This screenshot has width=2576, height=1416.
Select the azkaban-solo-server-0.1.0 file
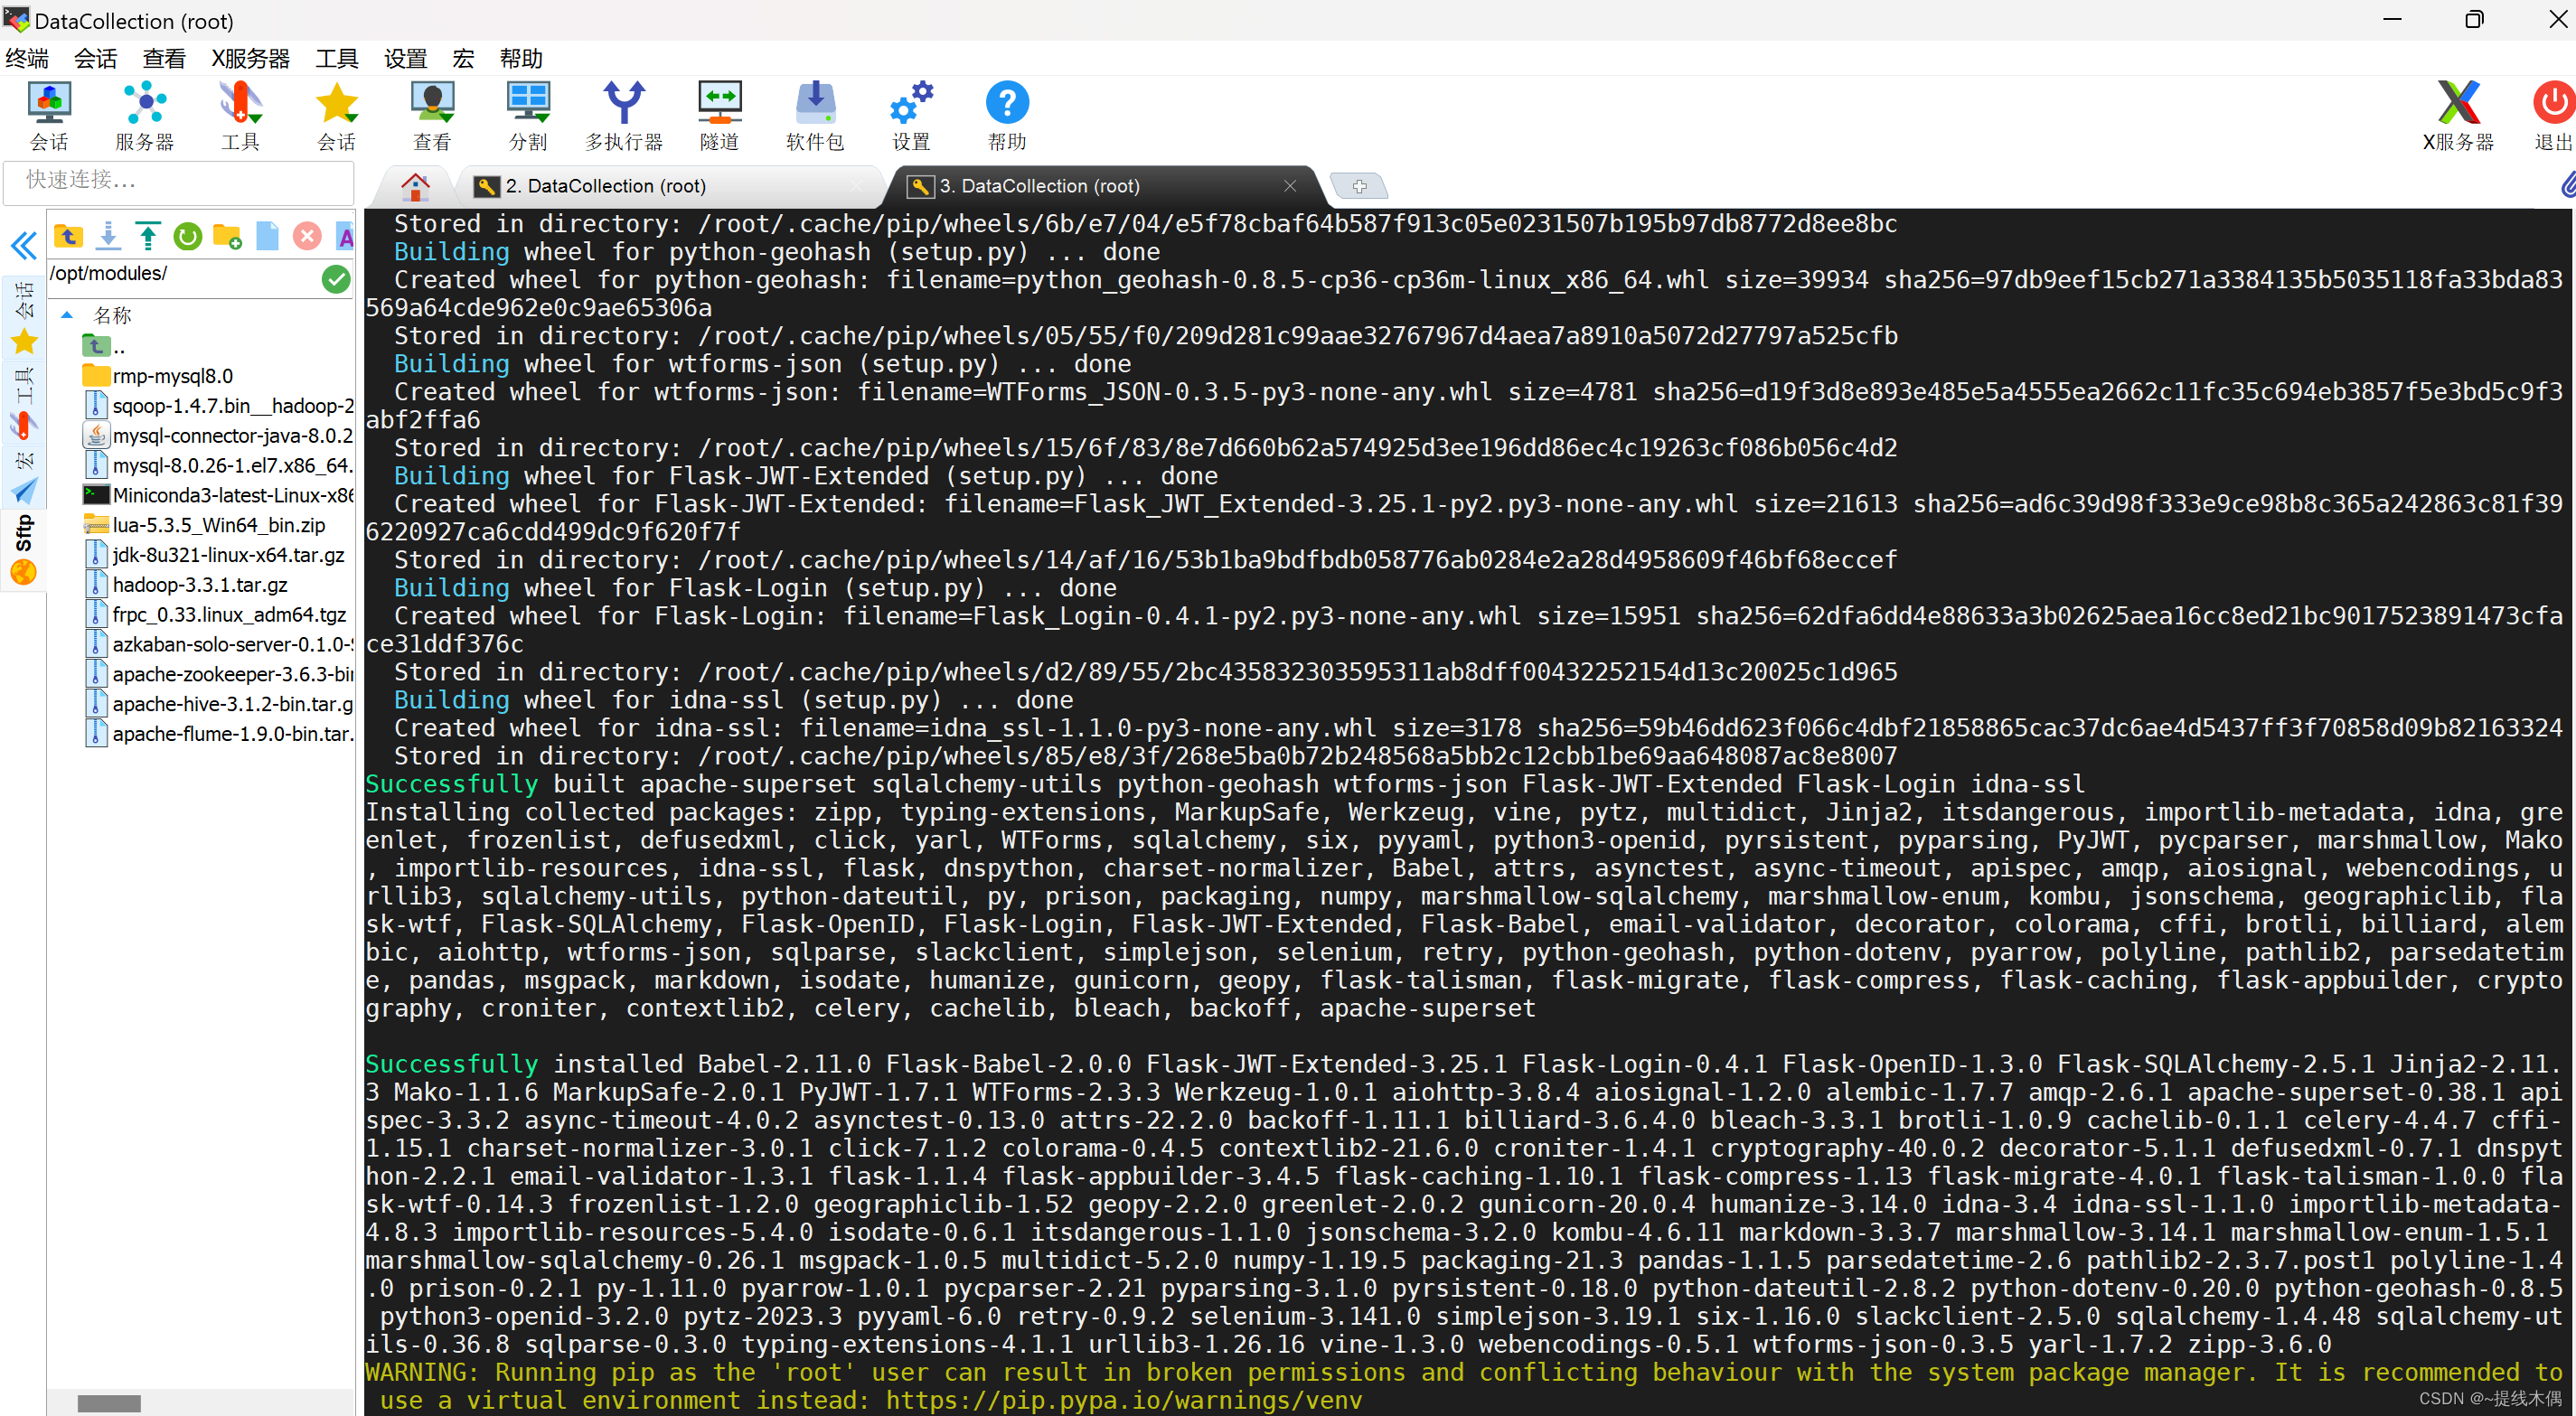[x=220, y=645]
